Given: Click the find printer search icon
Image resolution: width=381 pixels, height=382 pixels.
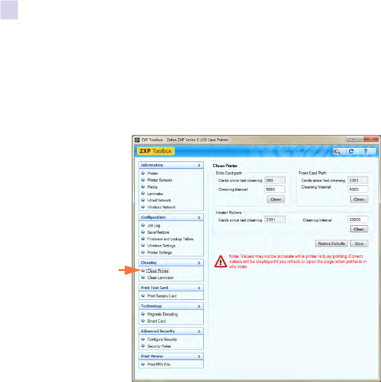Looking at the screenshot, I should 337,151.
